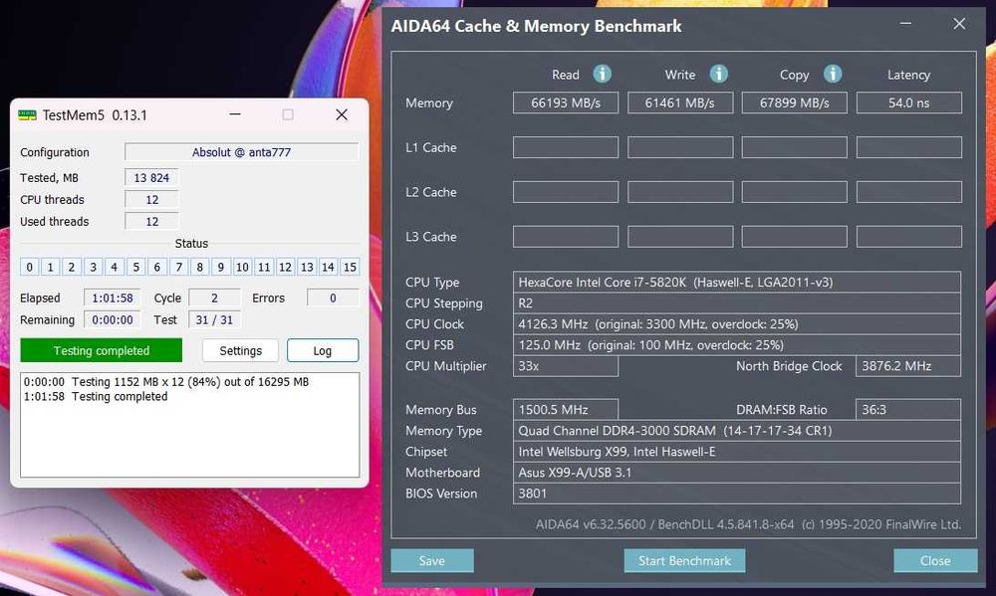996x596 pixels.
Task: Open the TestMem5 Log button
Action: point(323,350)
